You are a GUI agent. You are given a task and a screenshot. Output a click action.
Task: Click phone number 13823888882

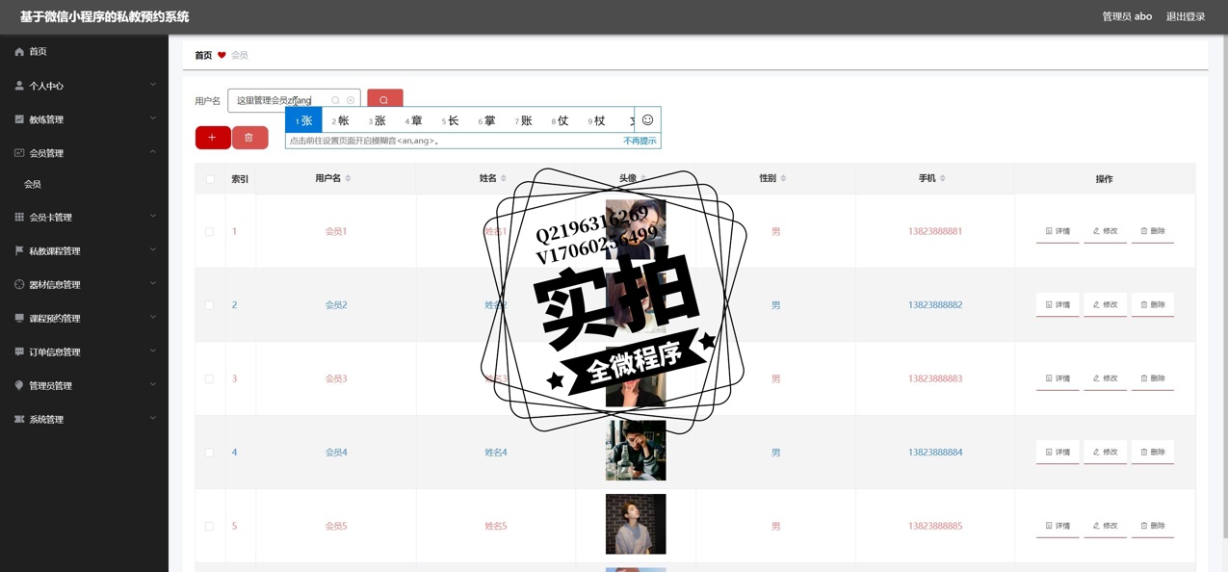coord(935,305)
